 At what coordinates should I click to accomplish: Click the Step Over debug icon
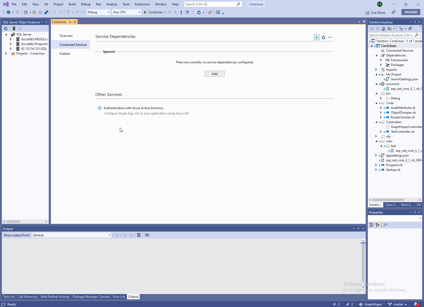(x=187, y=12)
